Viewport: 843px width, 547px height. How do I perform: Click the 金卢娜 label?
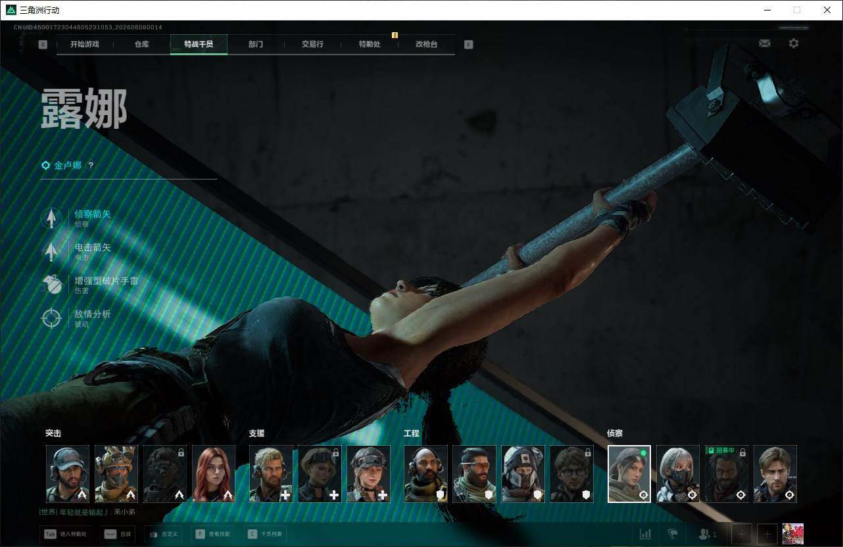[68, 166]
